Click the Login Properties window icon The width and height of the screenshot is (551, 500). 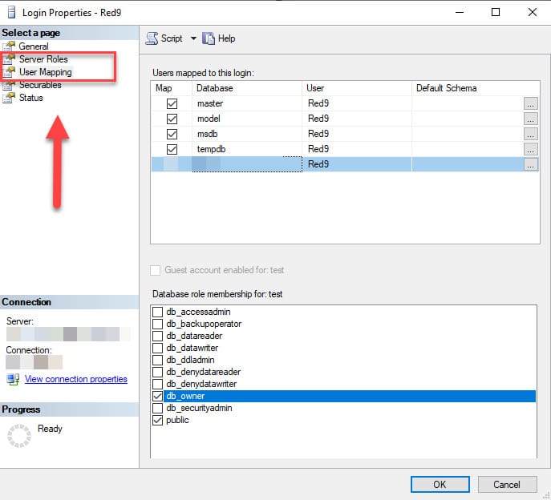click(11, 12)
